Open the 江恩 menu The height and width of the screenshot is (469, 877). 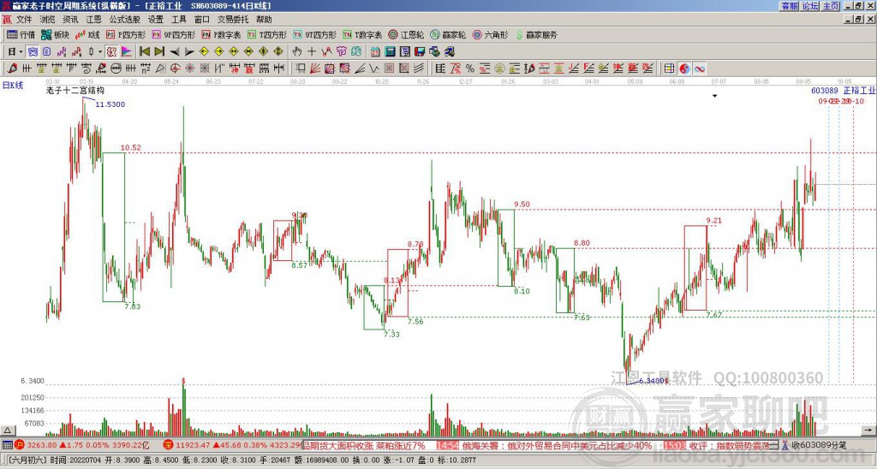point(93,20)
